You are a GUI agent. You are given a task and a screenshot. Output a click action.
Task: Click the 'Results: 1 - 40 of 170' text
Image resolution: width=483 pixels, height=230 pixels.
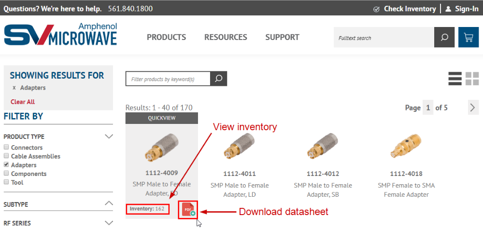[159, 108]
